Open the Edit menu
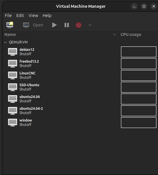 (x=20, y=16)
